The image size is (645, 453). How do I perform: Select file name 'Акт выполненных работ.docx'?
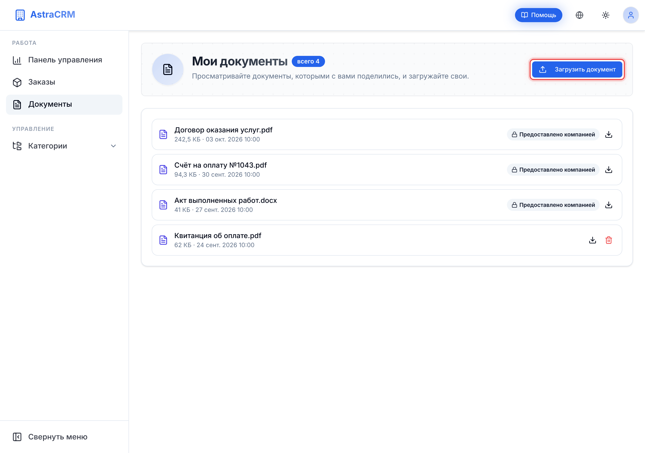(225, 200)
